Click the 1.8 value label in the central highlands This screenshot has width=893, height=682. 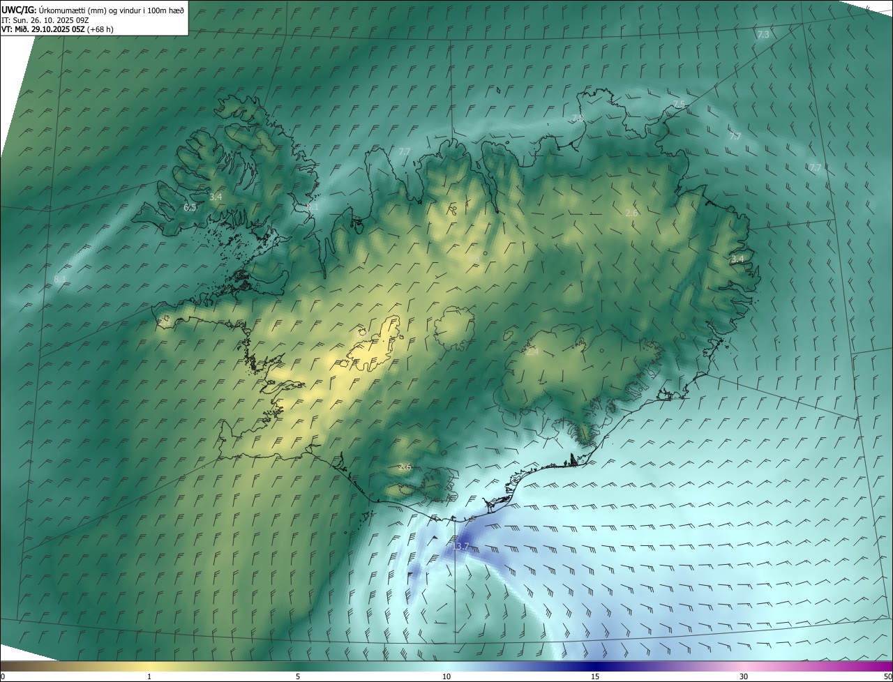pos(474,259)
